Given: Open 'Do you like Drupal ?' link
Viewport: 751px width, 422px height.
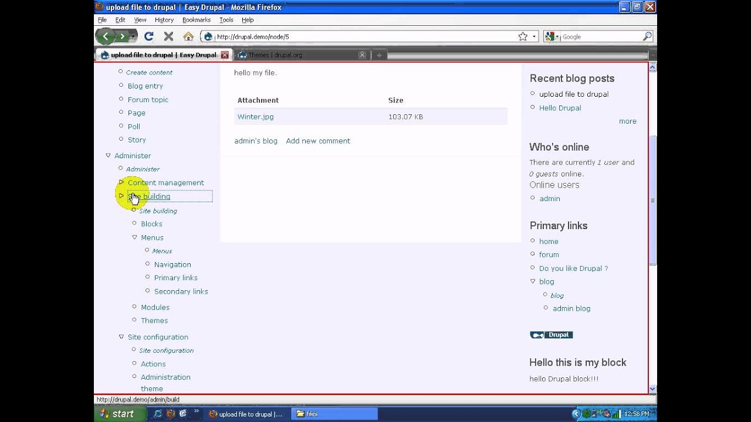Looking at the screenshot, I should click(x=573, y=268).
